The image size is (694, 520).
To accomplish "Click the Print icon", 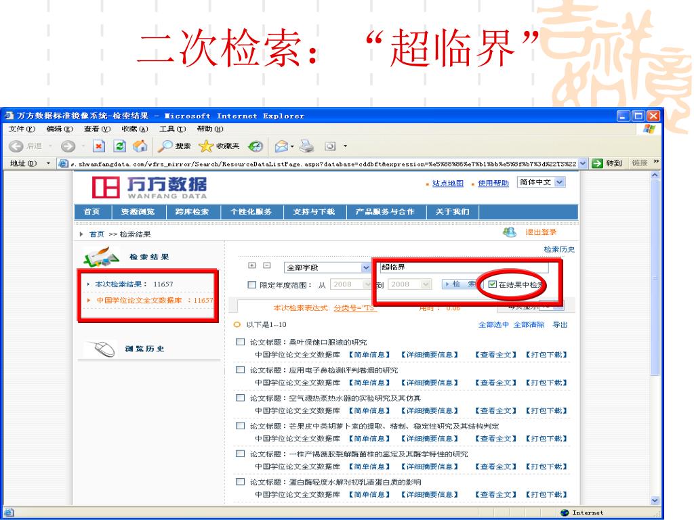I will pos(307,146).
